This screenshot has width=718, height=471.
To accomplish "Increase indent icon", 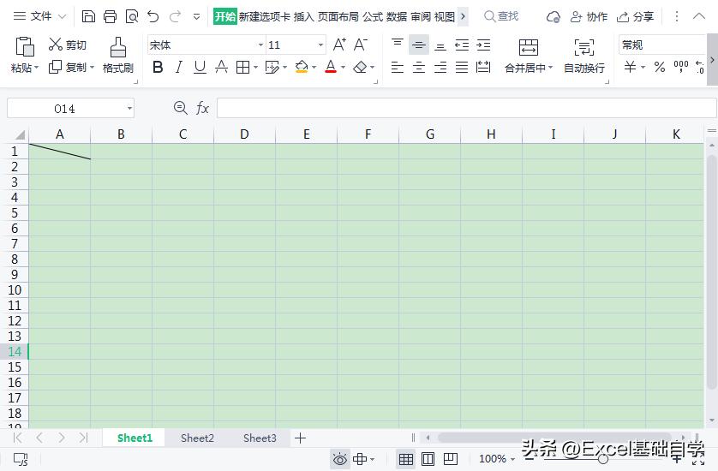I will (483, 45).
